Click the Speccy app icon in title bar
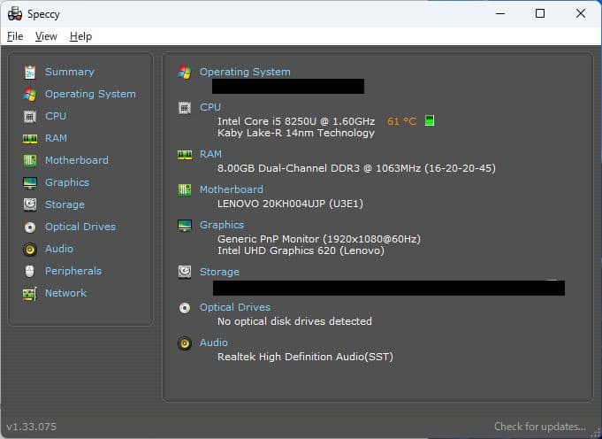 coord(15,14)
